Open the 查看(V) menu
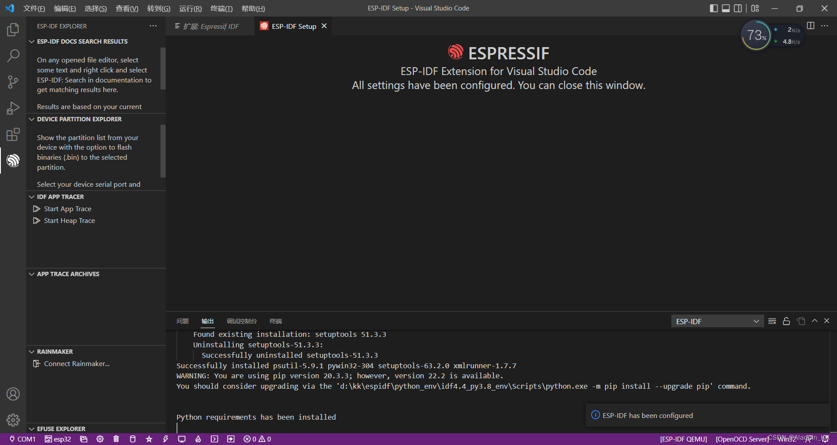The width and height of the screenshot is (837, 445). tap(127, 8)
